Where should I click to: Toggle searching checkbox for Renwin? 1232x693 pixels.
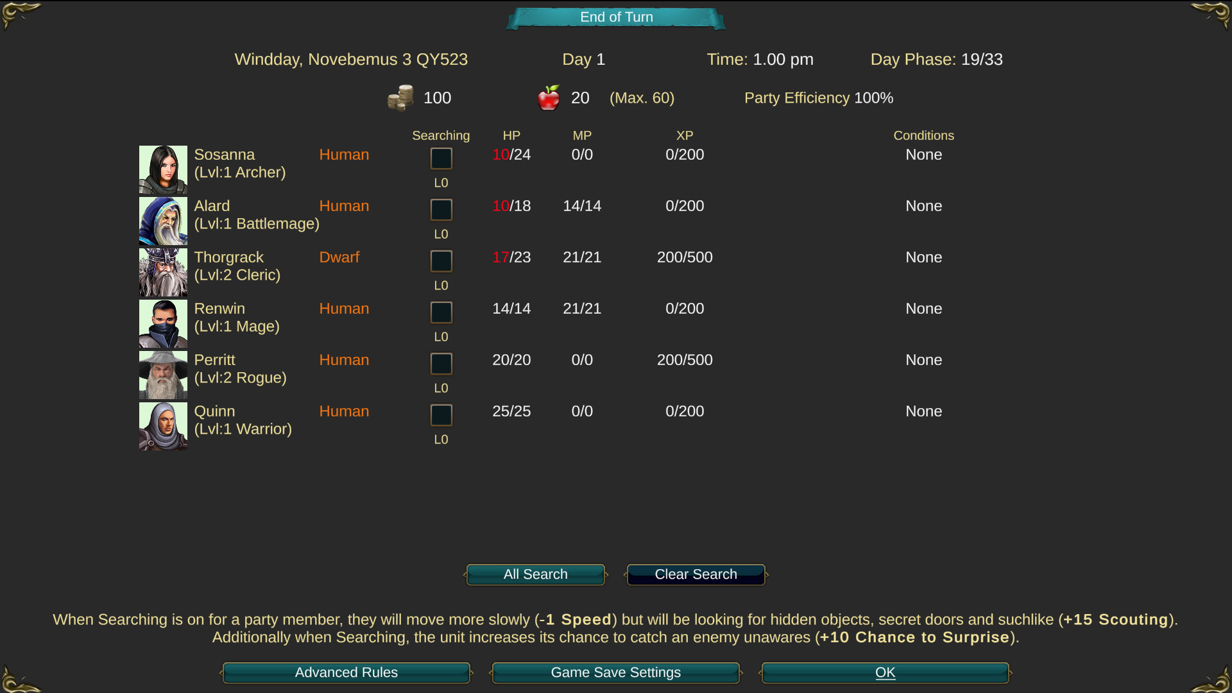[x=441, y=312]
